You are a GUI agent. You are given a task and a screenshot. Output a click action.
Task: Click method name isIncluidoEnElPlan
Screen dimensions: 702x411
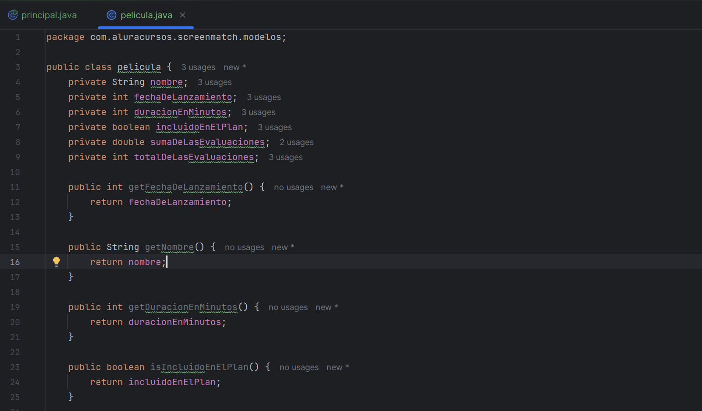pos(199,367)
